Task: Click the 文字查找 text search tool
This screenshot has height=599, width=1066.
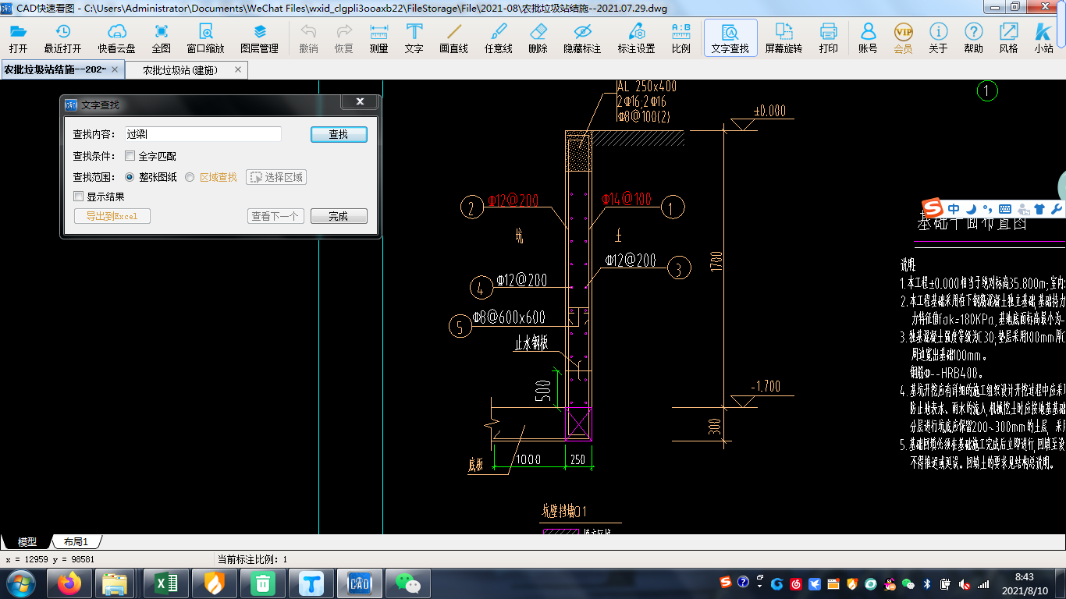Action: tap(730, 38)
